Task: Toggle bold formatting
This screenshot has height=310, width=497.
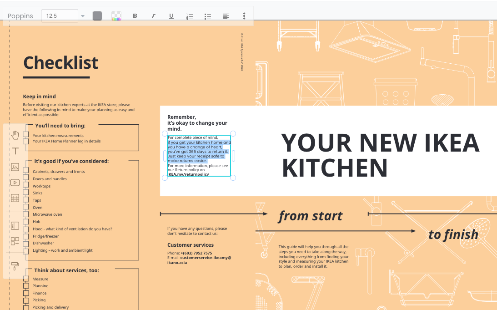Action: (x=135, y=16)
